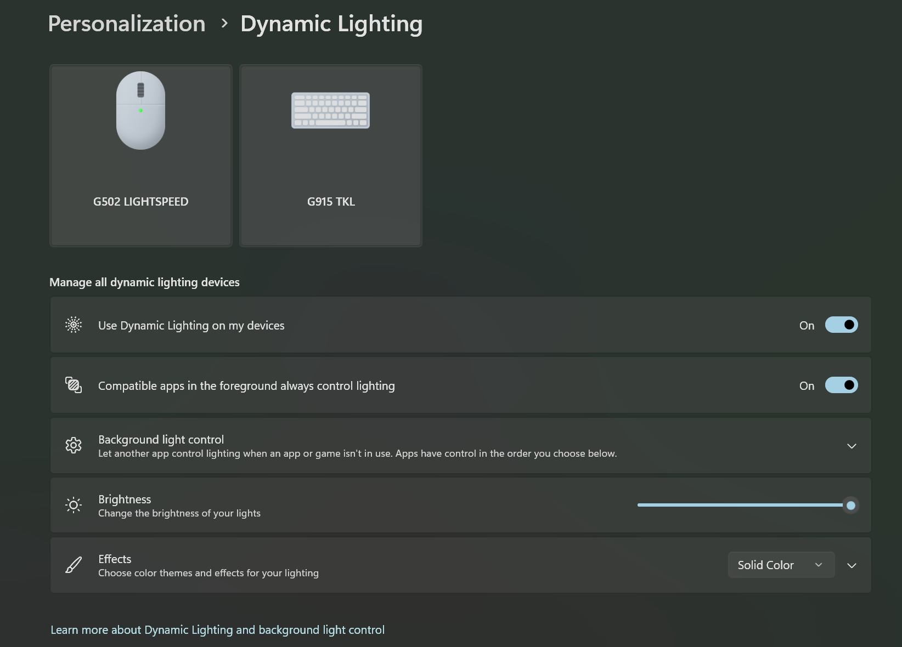Click the Brightness sun icon
Viewport: 902px width, 647px height.
pos(74,505)
